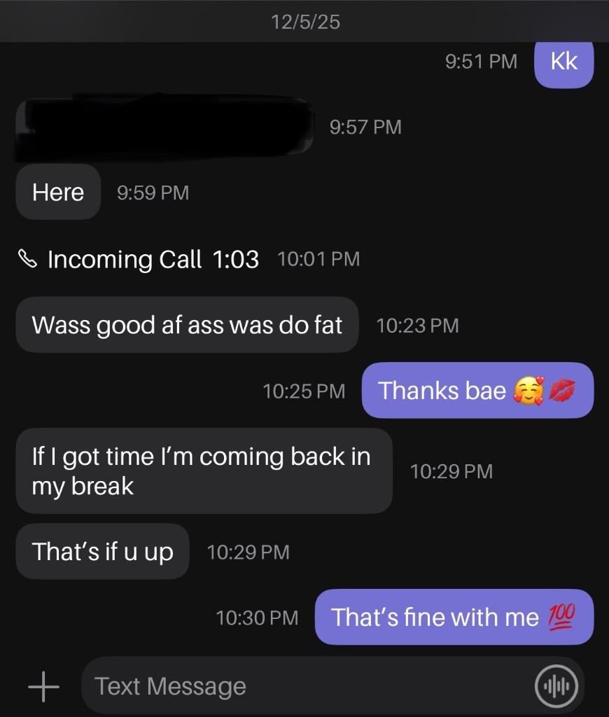Select the 'Kk' message bubble
Viewport: 609px width, 717px height.
click(563, 63)
